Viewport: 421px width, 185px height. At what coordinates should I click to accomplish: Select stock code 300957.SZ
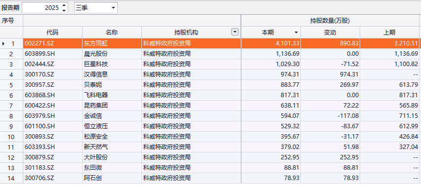pos(52,85)
